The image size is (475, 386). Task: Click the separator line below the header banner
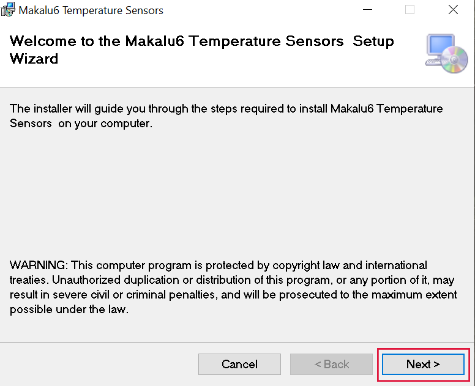click(x=238, y=87)
